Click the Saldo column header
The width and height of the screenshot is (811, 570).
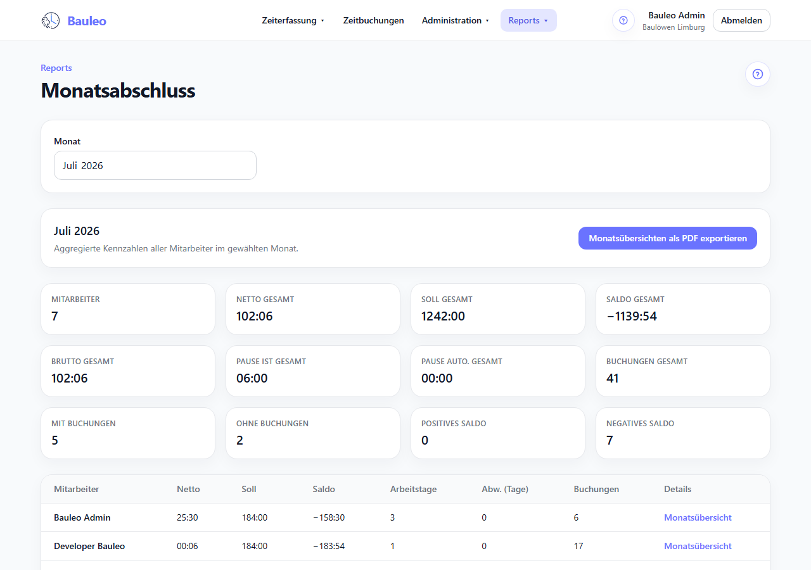point(324,489)
